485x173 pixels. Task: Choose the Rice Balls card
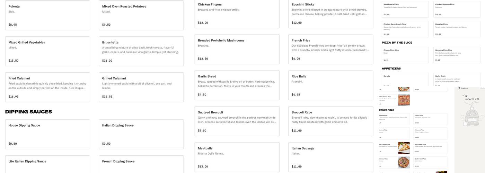tap(330, 85)
